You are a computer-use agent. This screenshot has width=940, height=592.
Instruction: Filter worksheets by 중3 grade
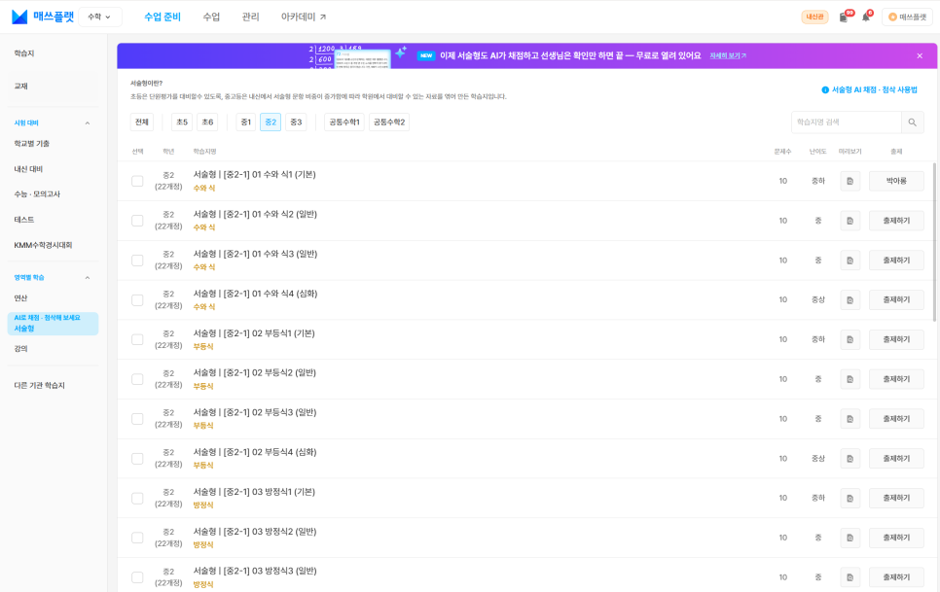click(296, 122)
